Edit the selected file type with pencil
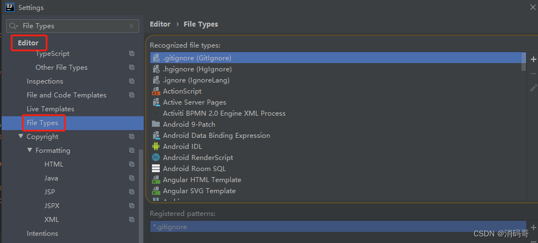 tap(533, 88)
